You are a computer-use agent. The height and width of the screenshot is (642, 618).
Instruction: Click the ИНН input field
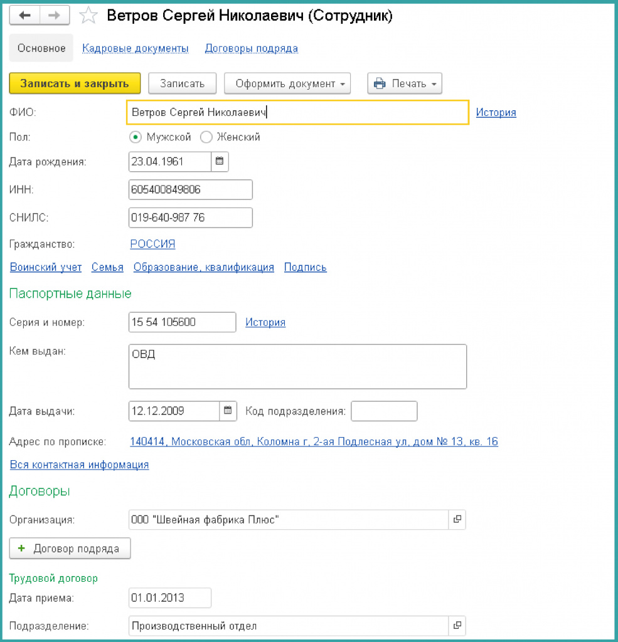pyautogui.click(x=191, y=189)
